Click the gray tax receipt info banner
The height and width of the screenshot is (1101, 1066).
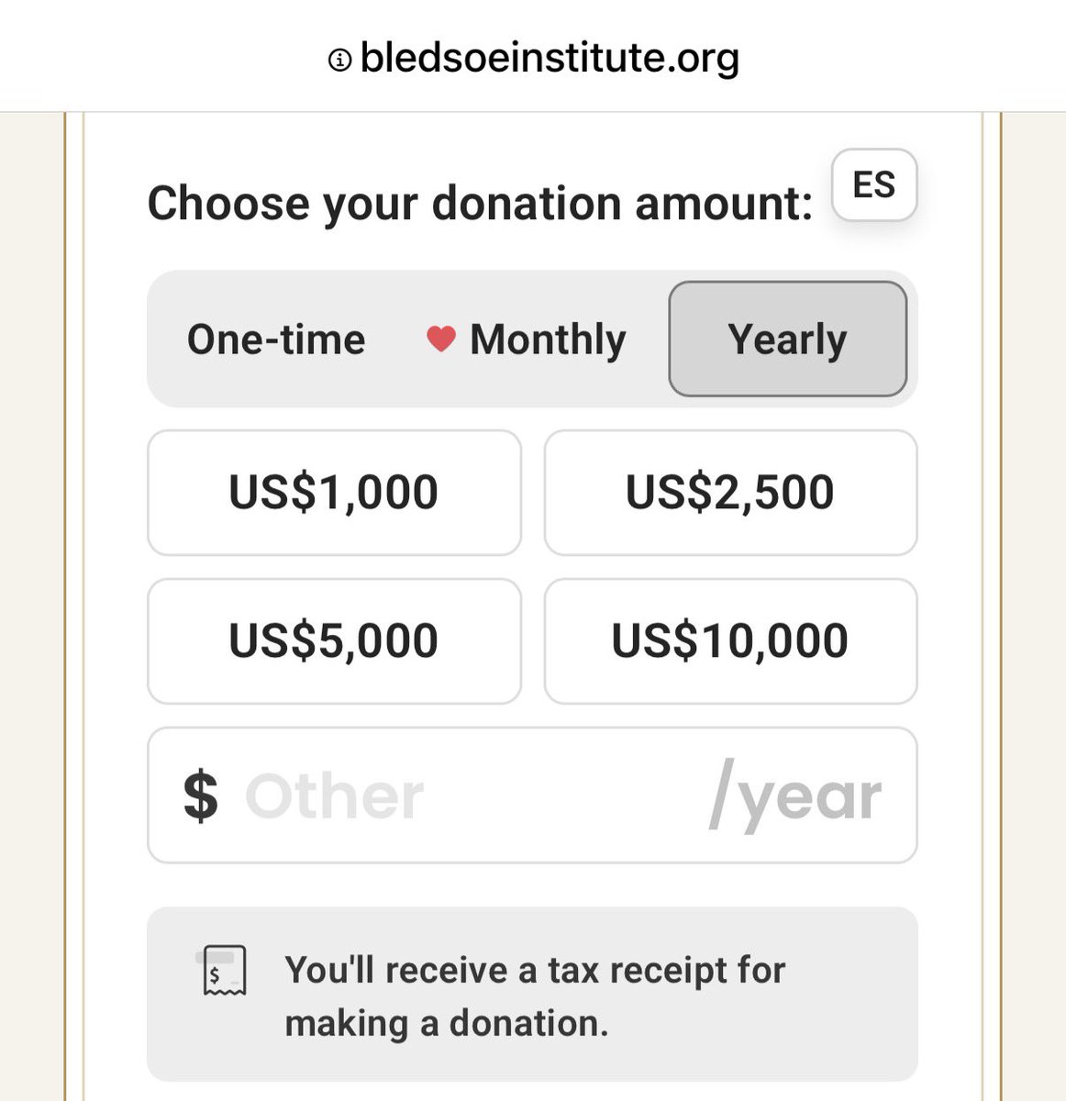click(532, 995)
